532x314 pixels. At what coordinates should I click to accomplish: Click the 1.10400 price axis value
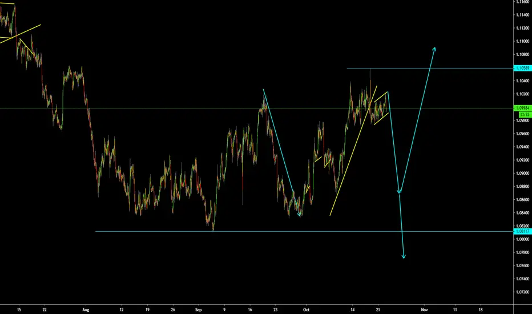[x=522, y=81]
